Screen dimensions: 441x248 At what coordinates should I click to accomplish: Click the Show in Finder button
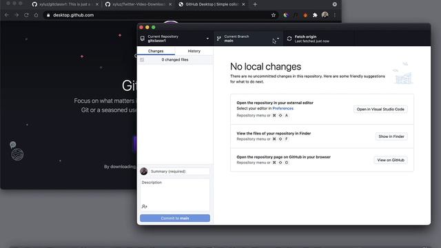point(391,136)
